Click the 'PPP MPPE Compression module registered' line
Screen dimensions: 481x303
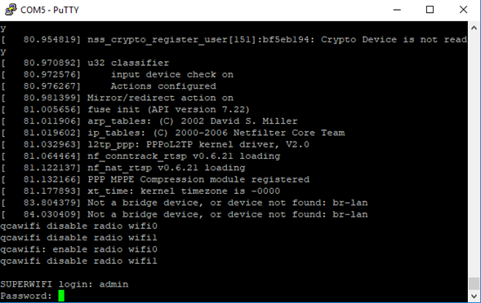point(155,179)
